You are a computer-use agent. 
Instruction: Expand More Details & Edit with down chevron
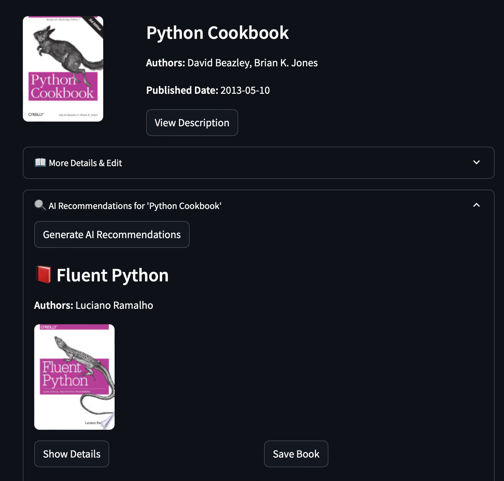[476, 162]
